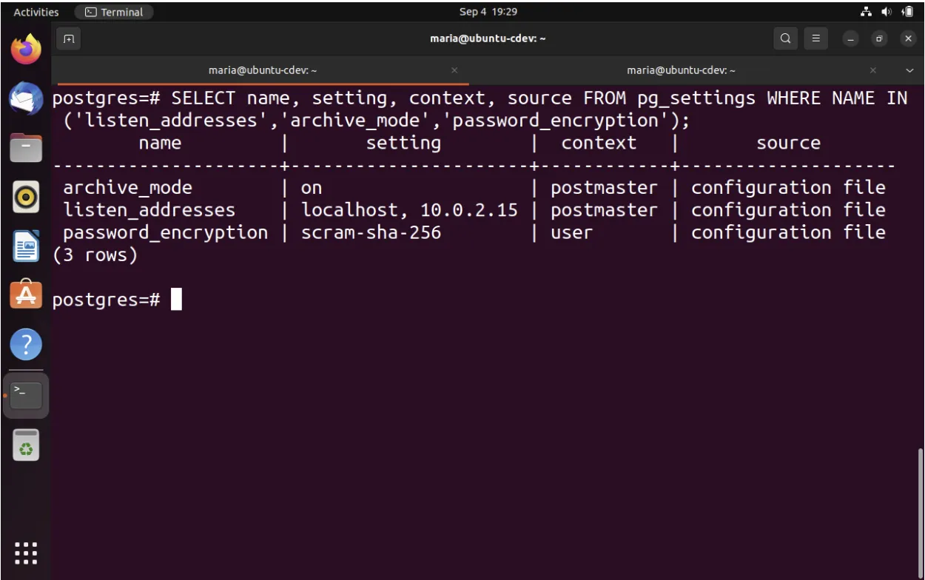Click the terminal vertical scrollbar
Screen dimensions: 925x580
coord(921,510)
